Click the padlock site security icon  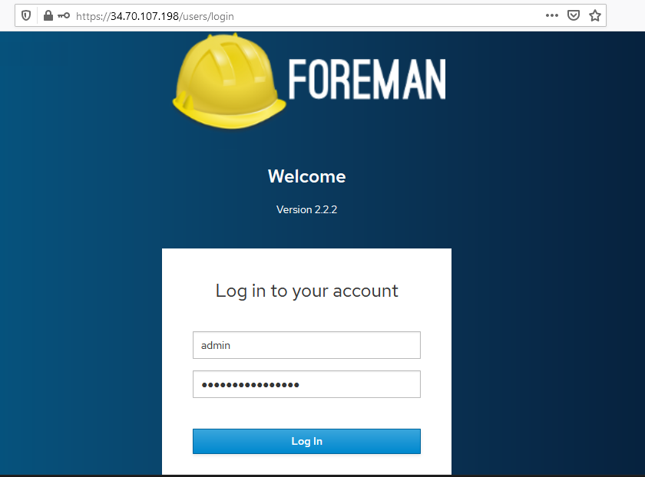48,16
